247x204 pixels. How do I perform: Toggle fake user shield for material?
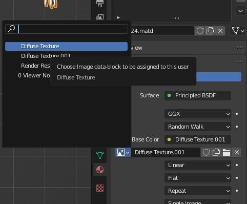click(200, 31)
